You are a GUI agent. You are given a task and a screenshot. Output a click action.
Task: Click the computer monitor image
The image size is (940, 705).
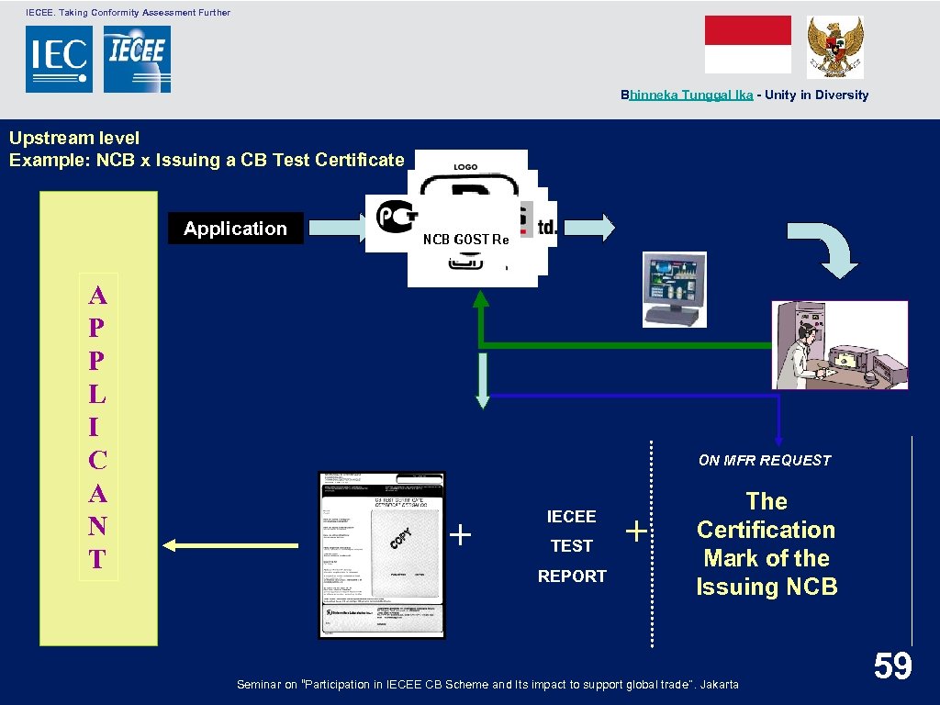coord(675,289)
